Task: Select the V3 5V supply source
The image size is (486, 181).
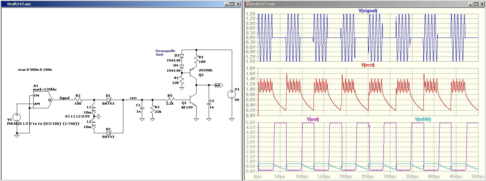Action: pos(231,94)
